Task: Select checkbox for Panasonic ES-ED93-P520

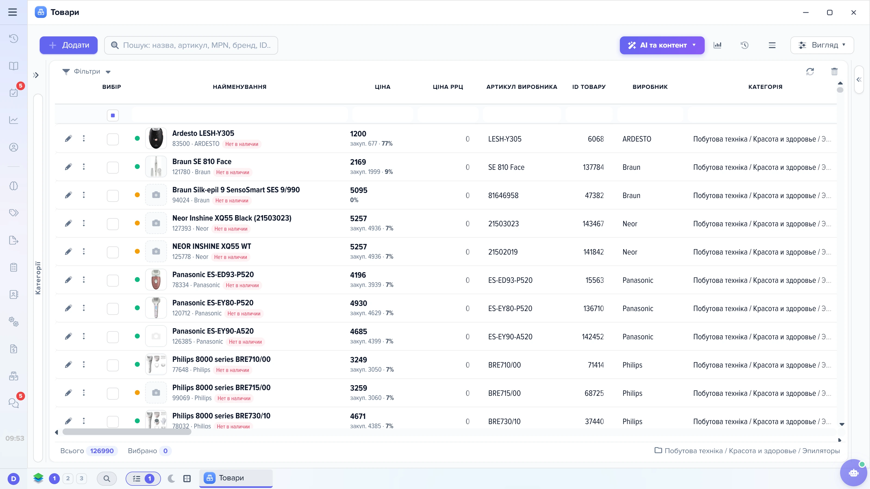Action: coord(113,280)
